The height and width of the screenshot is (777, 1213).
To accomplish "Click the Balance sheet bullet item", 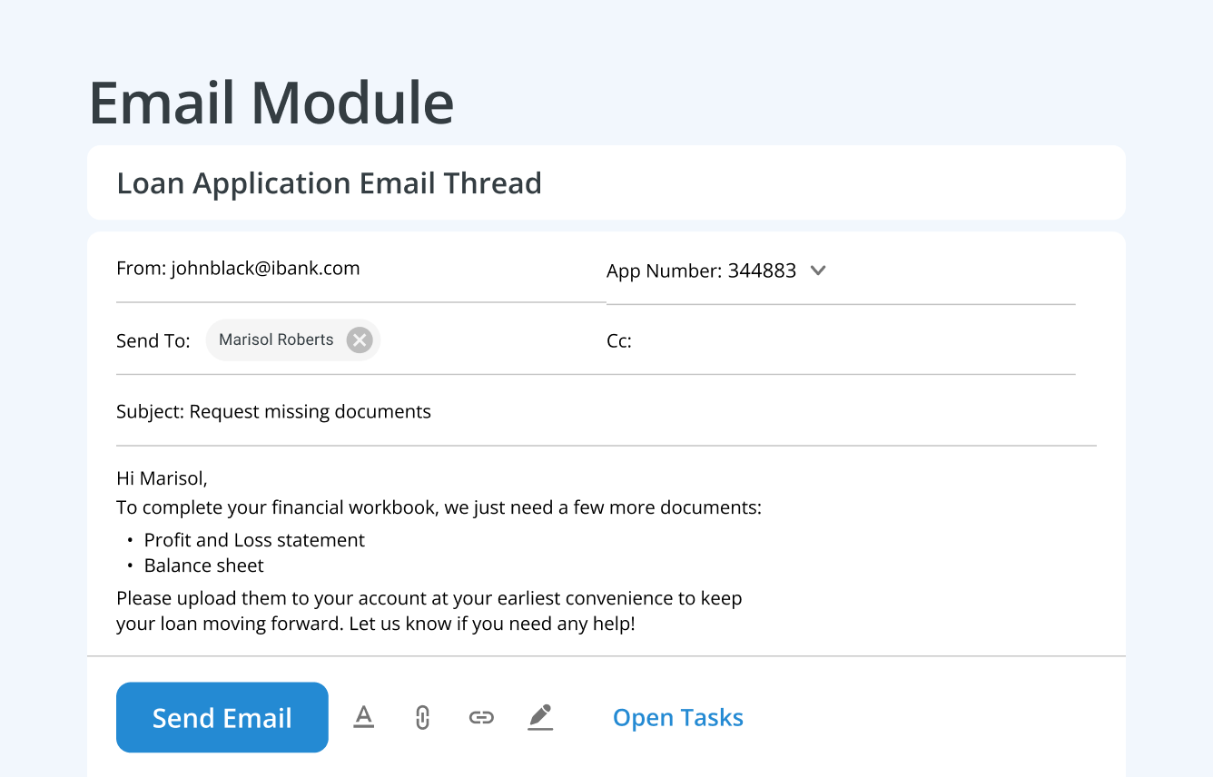I will click(x=203, y=566).
